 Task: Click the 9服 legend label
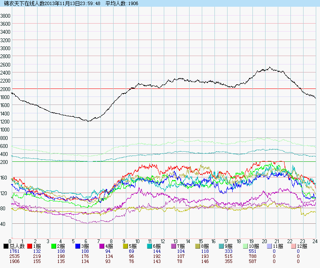point(231,246)
